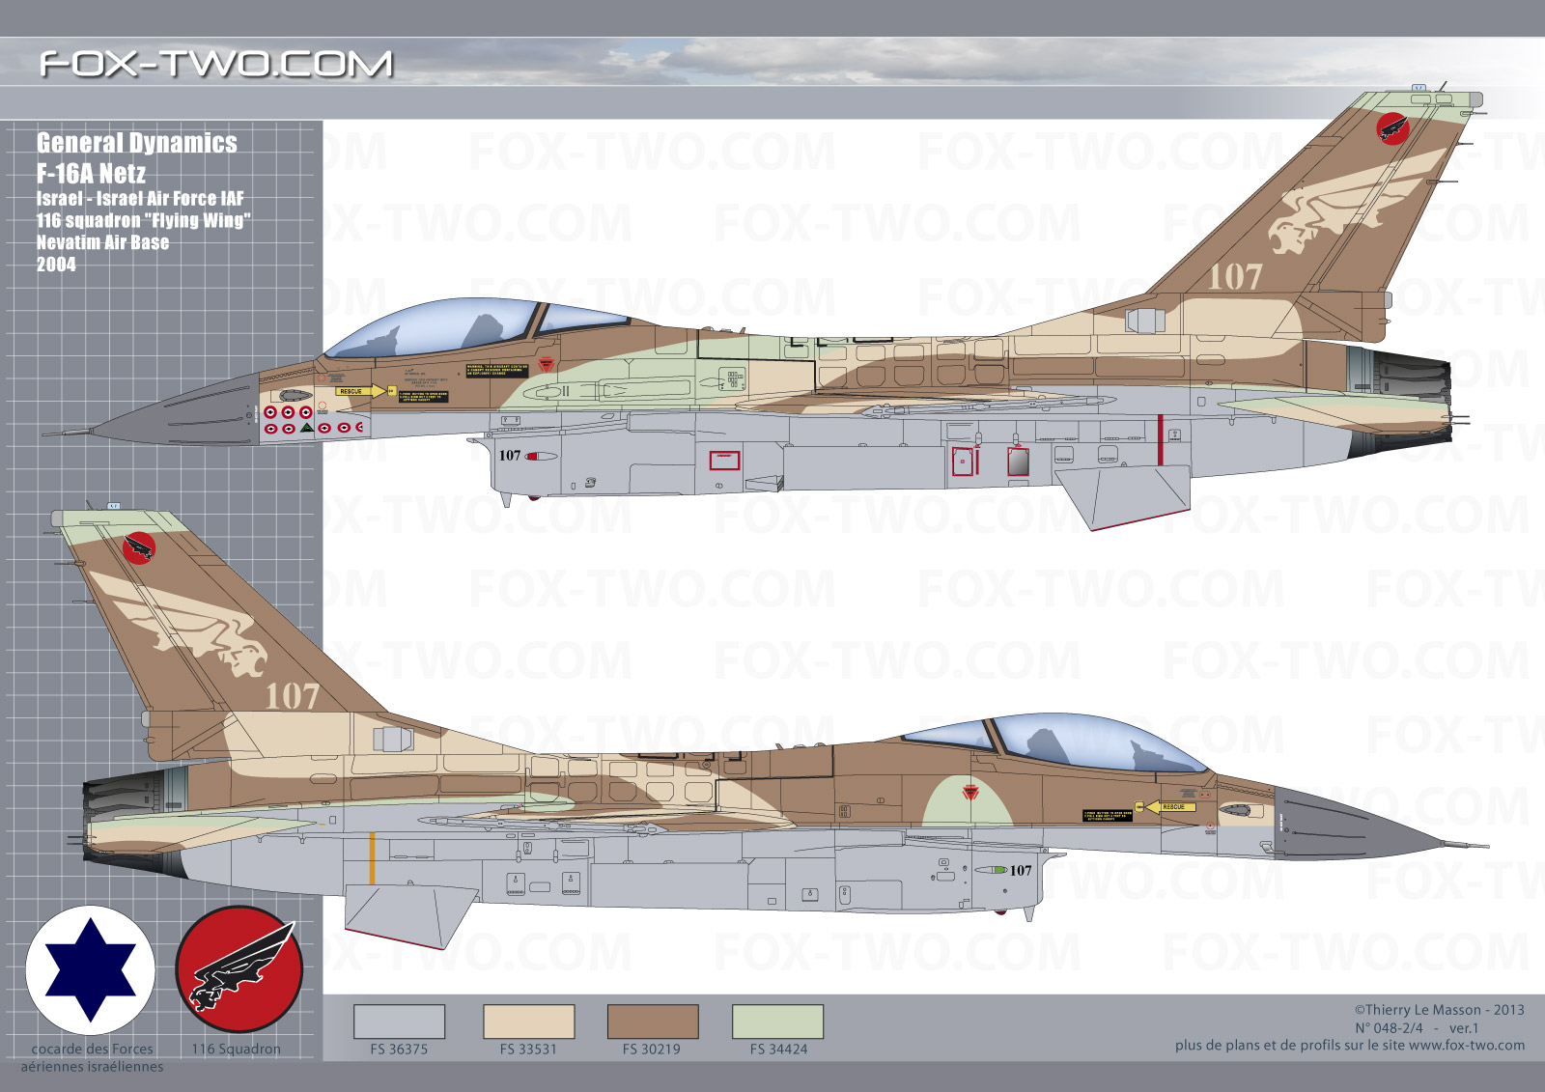This screenshot has height=1092, width=1545.
Task: Click the tail number 107 on lower aircraft fin
Action: coord(292,696)
